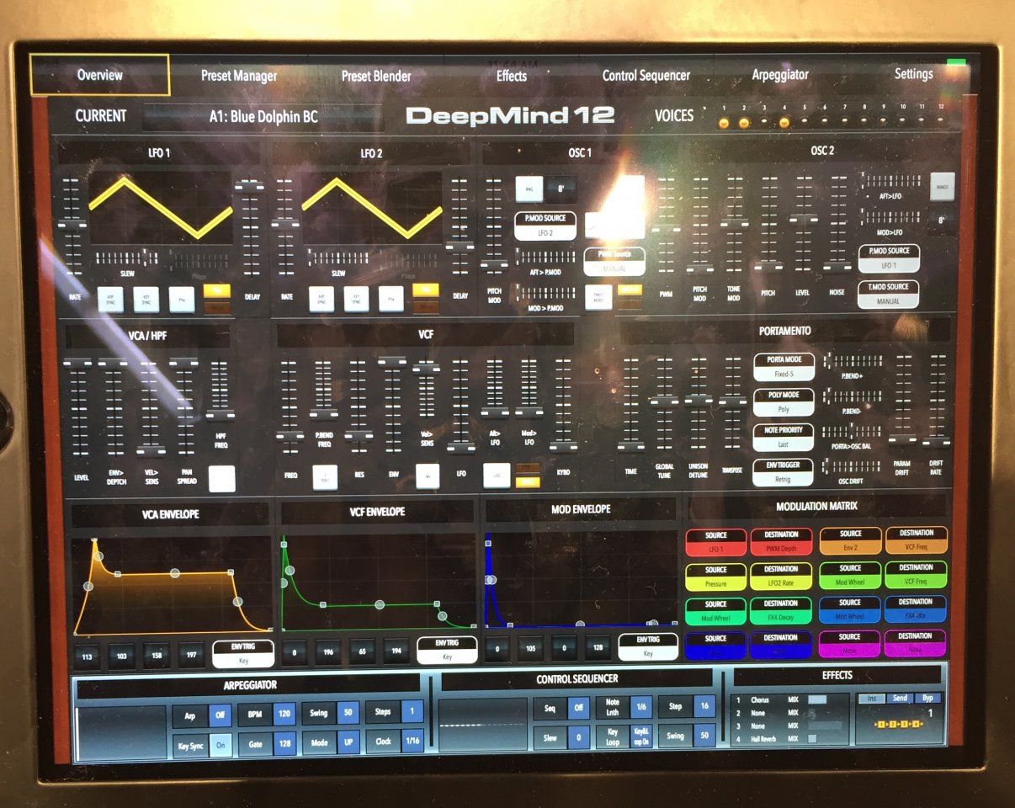Select the effects Byp bypass option

tap(928, 698)
